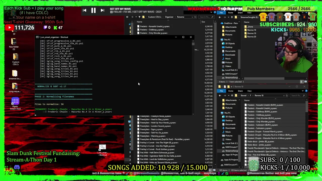322x181 pixels.
Task: Open View tab in Renme 18 window
Action: click(x=249, y=91)
